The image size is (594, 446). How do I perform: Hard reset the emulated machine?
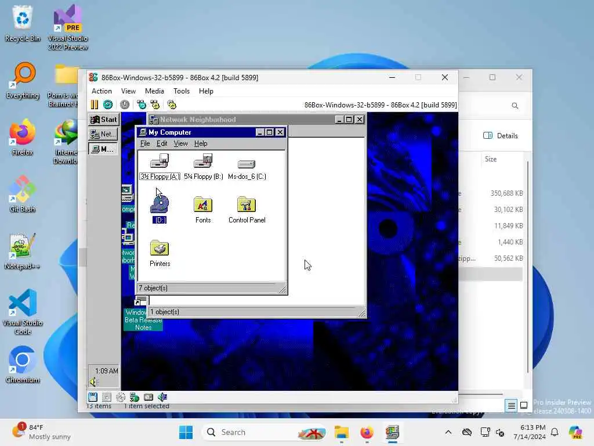pos(108,105)
